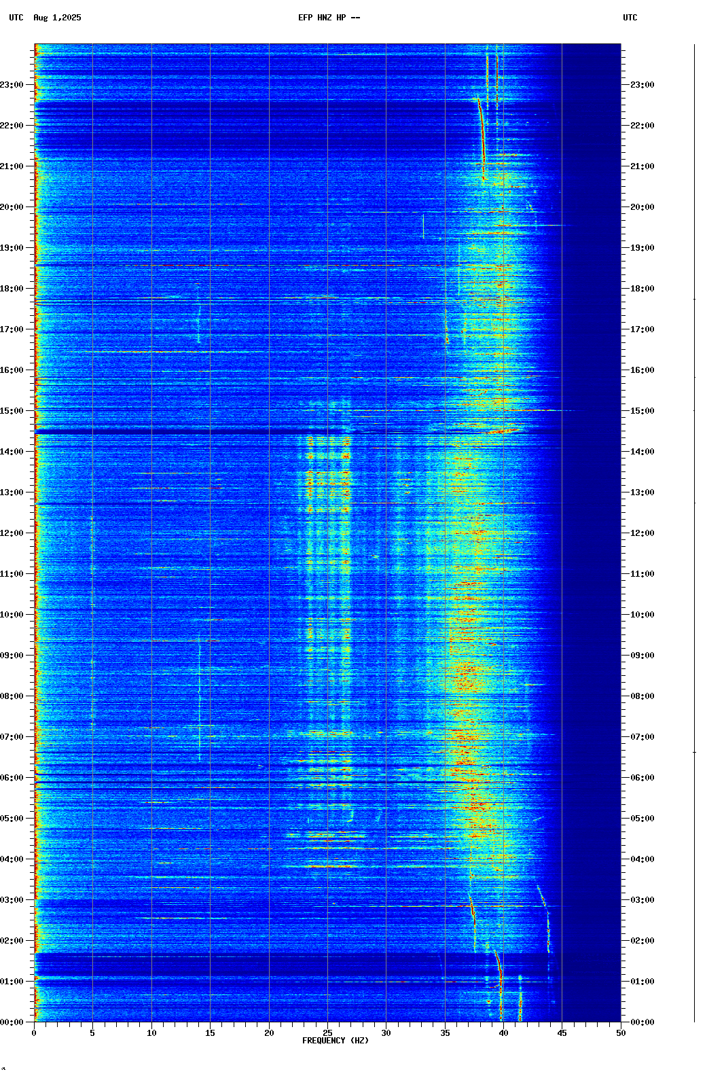The width and height of the screenshot is (724, 1076).
Task: Click the '0' frequency tick label
Action: pos(34,1033)
